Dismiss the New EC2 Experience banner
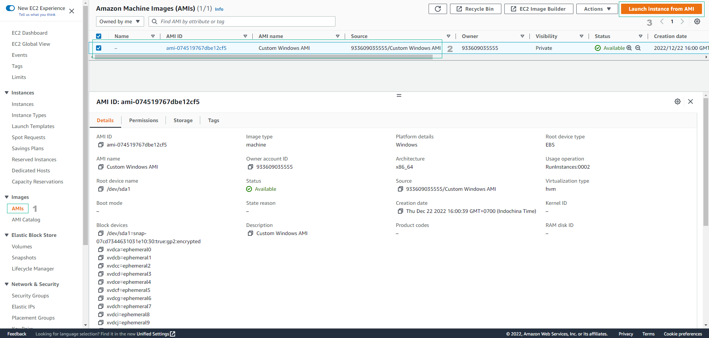 (72, 11)
